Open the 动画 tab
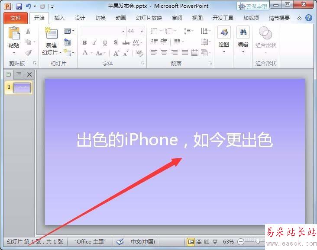Screen dimensions: 317x250 [x=121, y=18]
